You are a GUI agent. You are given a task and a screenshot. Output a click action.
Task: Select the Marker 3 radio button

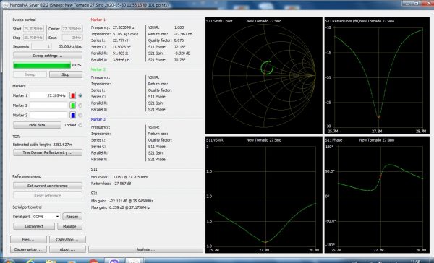click(80, 115)
